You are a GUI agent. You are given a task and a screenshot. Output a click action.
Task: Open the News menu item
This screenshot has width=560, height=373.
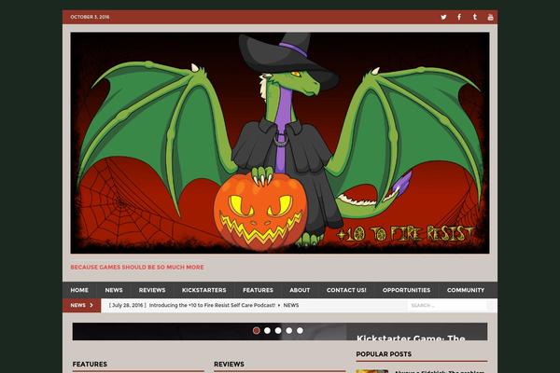pos(114,290)
